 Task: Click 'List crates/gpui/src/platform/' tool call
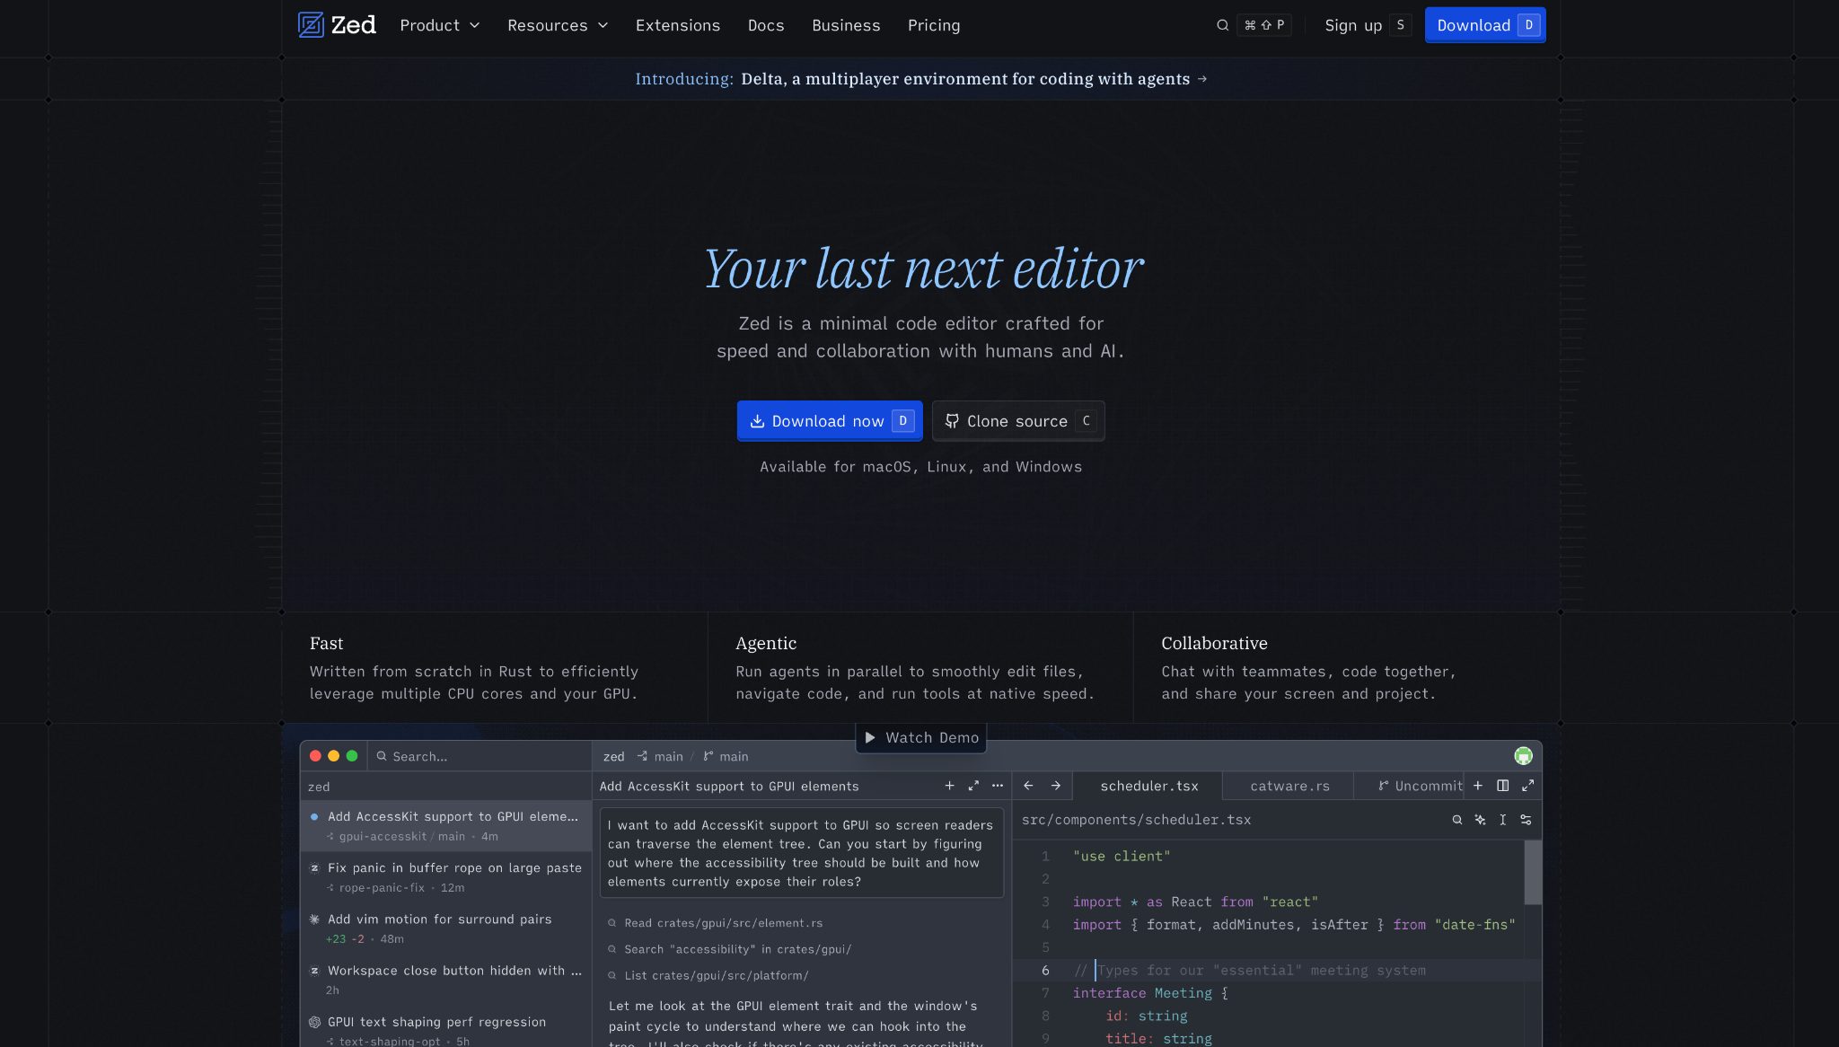708,975
